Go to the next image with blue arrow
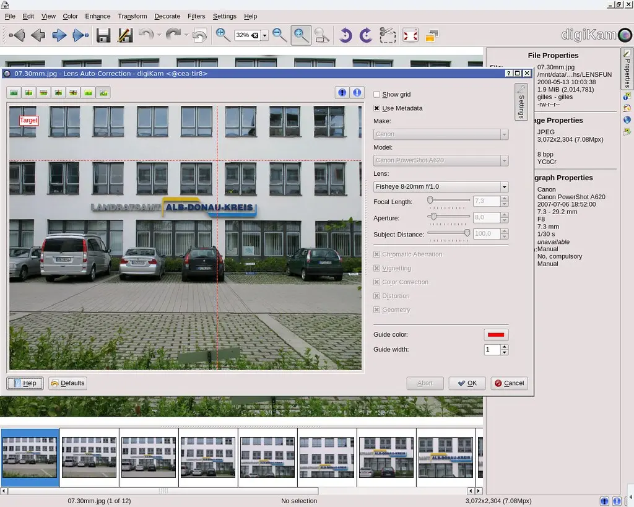The width and height of the screenshot is (634, 507). (x=59, y=35)
